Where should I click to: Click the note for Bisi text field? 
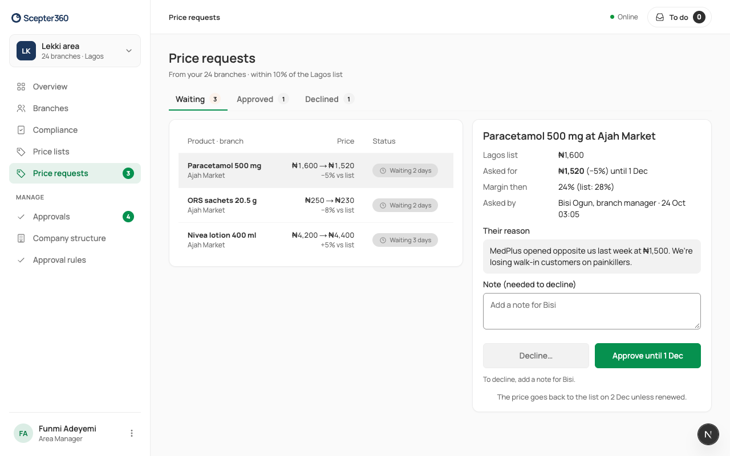(592, 311)
